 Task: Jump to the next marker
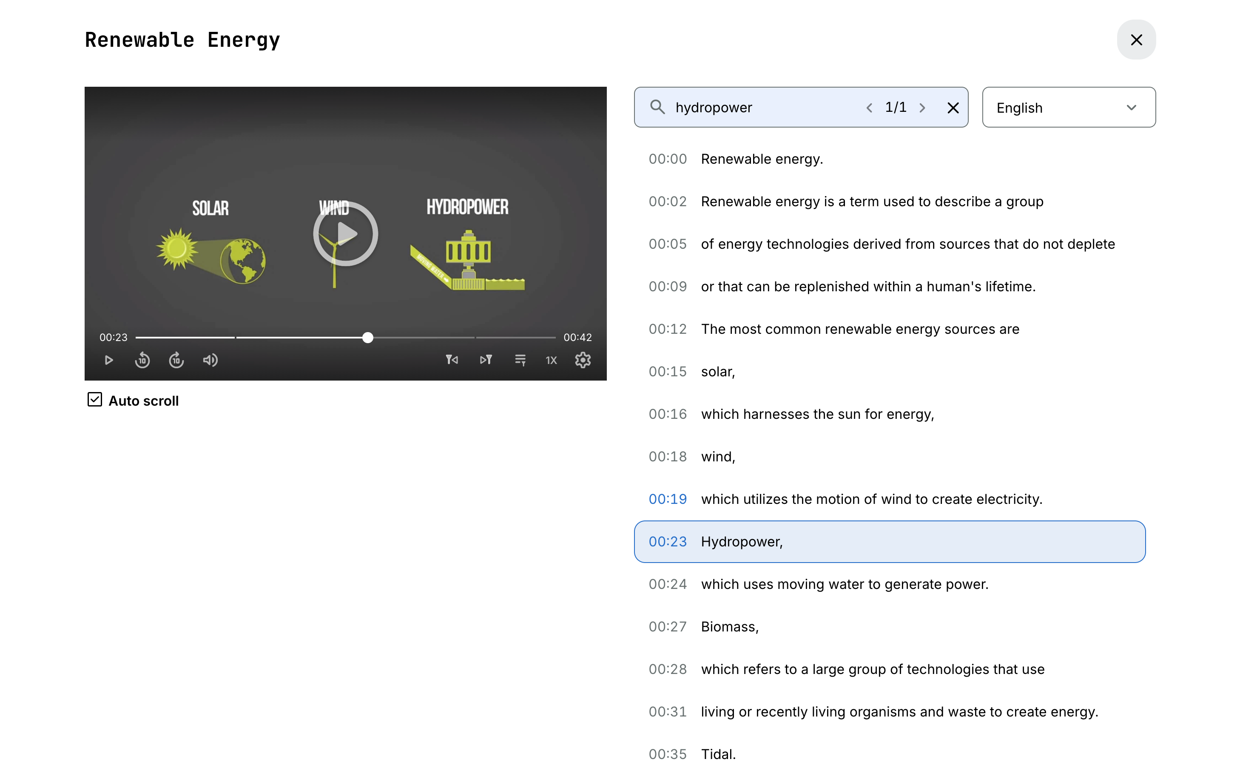tap(486, 360)
